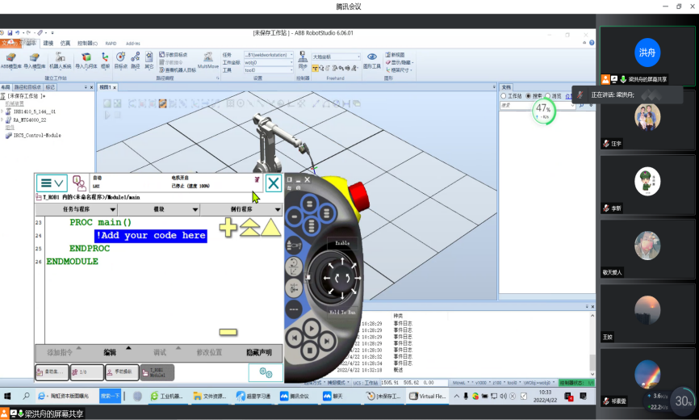Open the FlexPendant main menu
The height and width of the screenshot is (420, 699).
pyautogui.click(x=52, y=183)
